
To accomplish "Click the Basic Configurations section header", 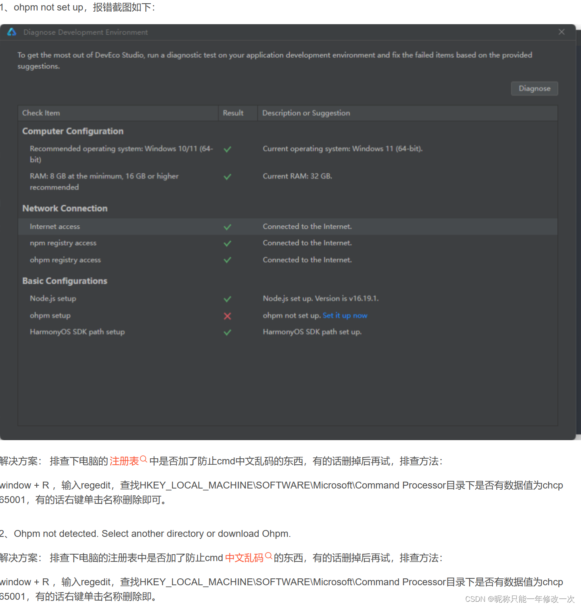I will point(65,281).
